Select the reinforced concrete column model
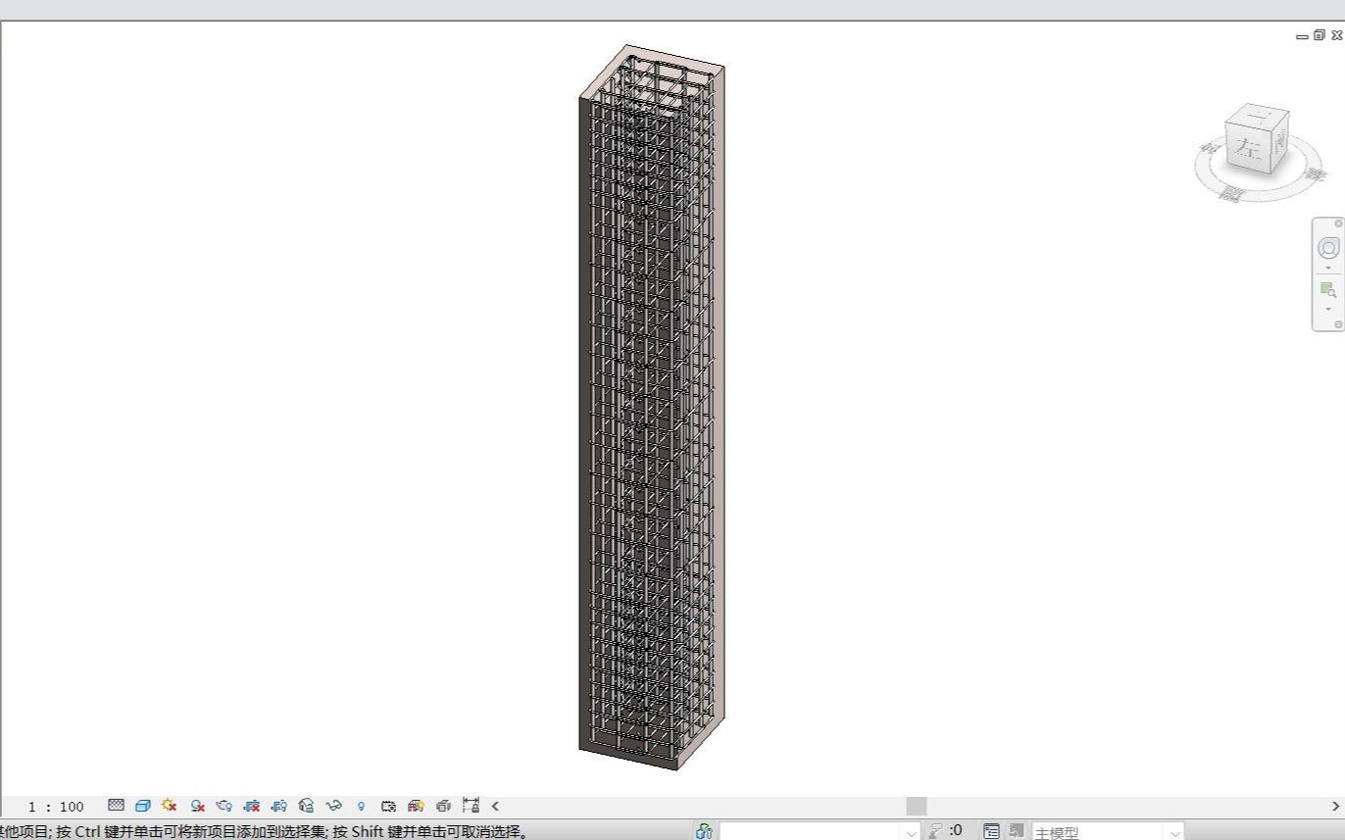 651,407
